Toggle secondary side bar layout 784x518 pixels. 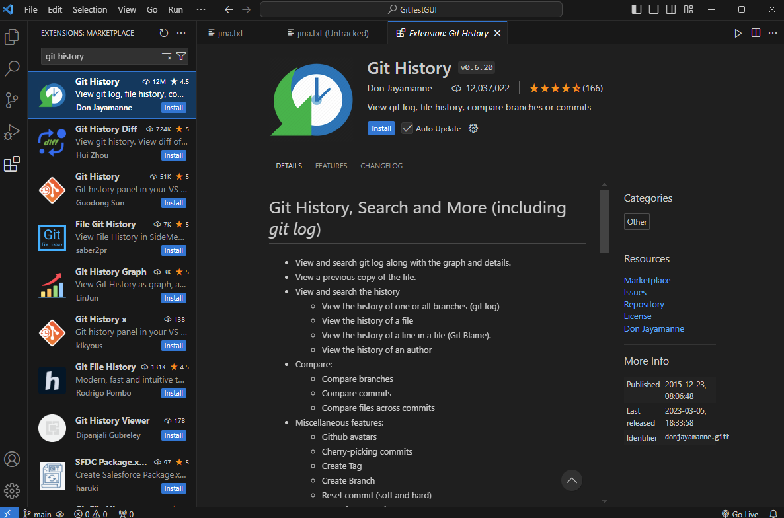point(671,9)
